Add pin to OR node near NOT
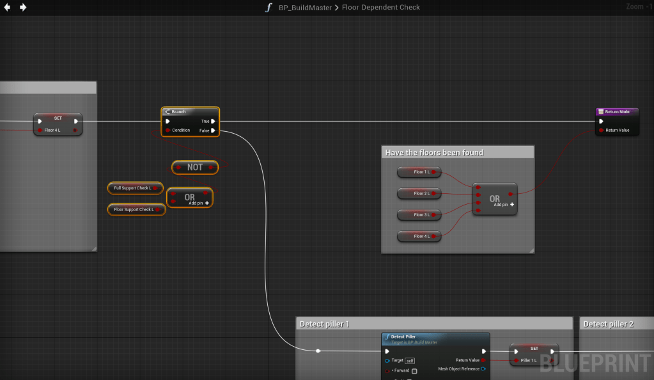This screenshot has height=380, width=654. pos(207,202)
